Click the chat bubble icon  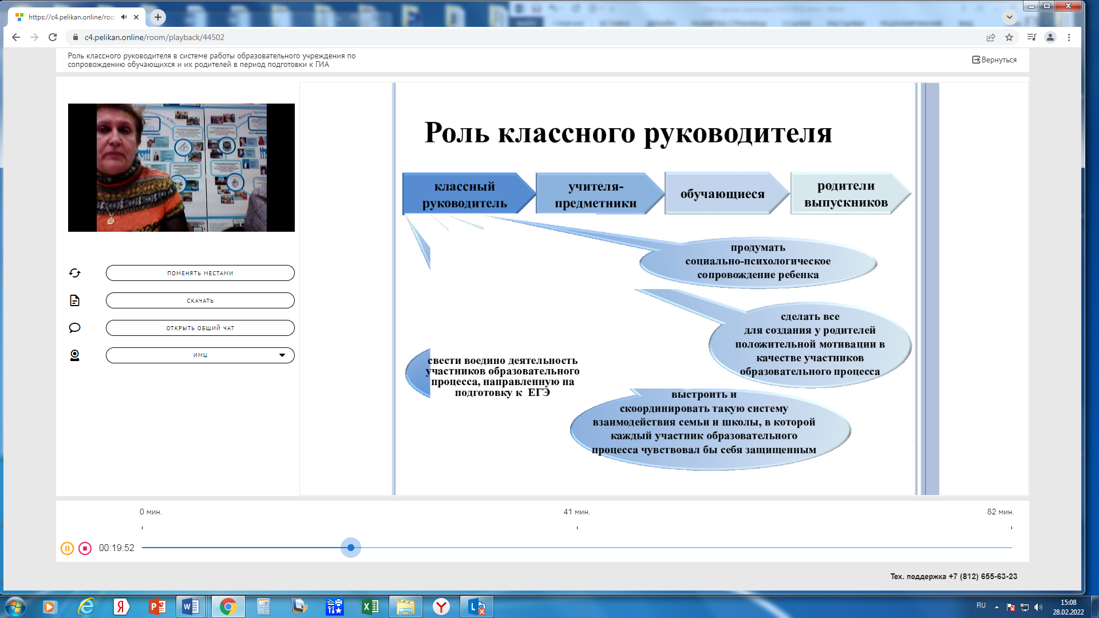(x=74, y=328)
